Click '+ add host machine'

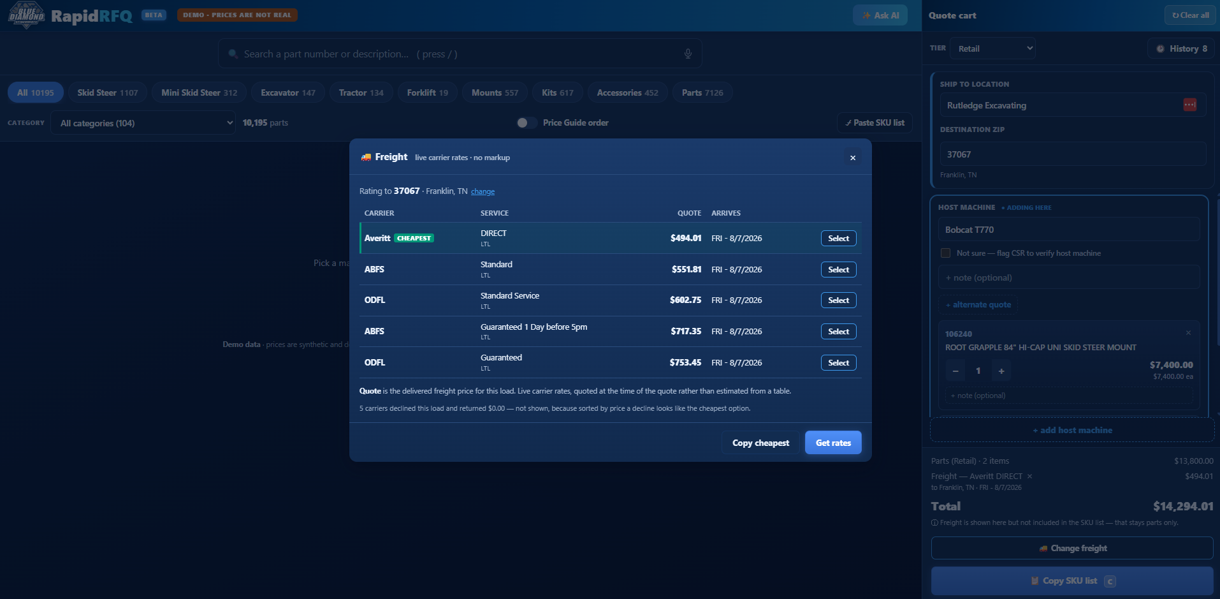coord(1072,430)
